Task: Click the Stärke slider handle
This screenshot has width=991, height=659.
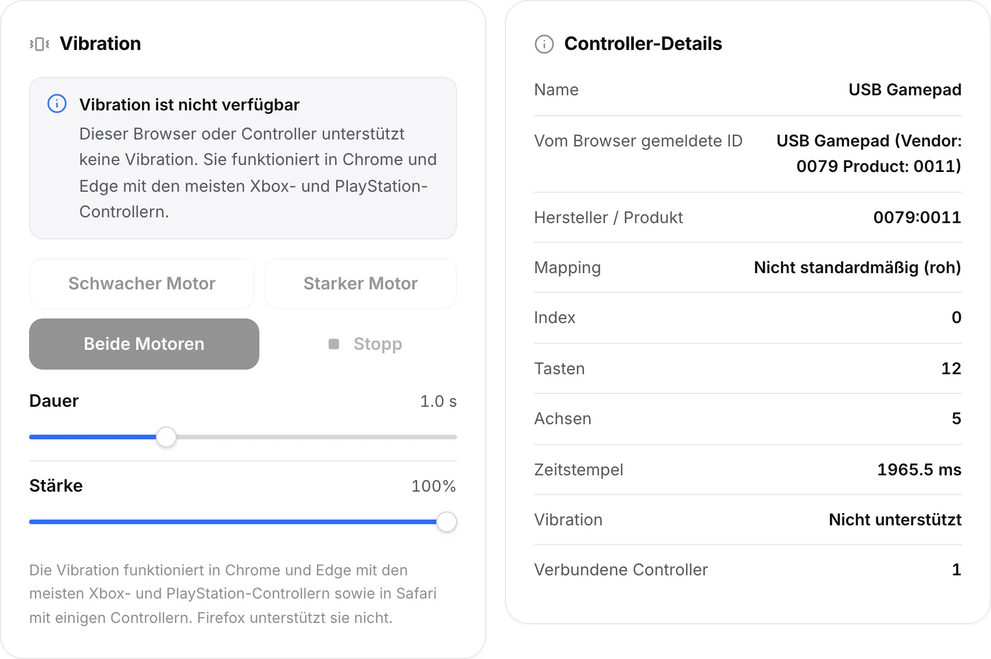Action: [447, 522]
